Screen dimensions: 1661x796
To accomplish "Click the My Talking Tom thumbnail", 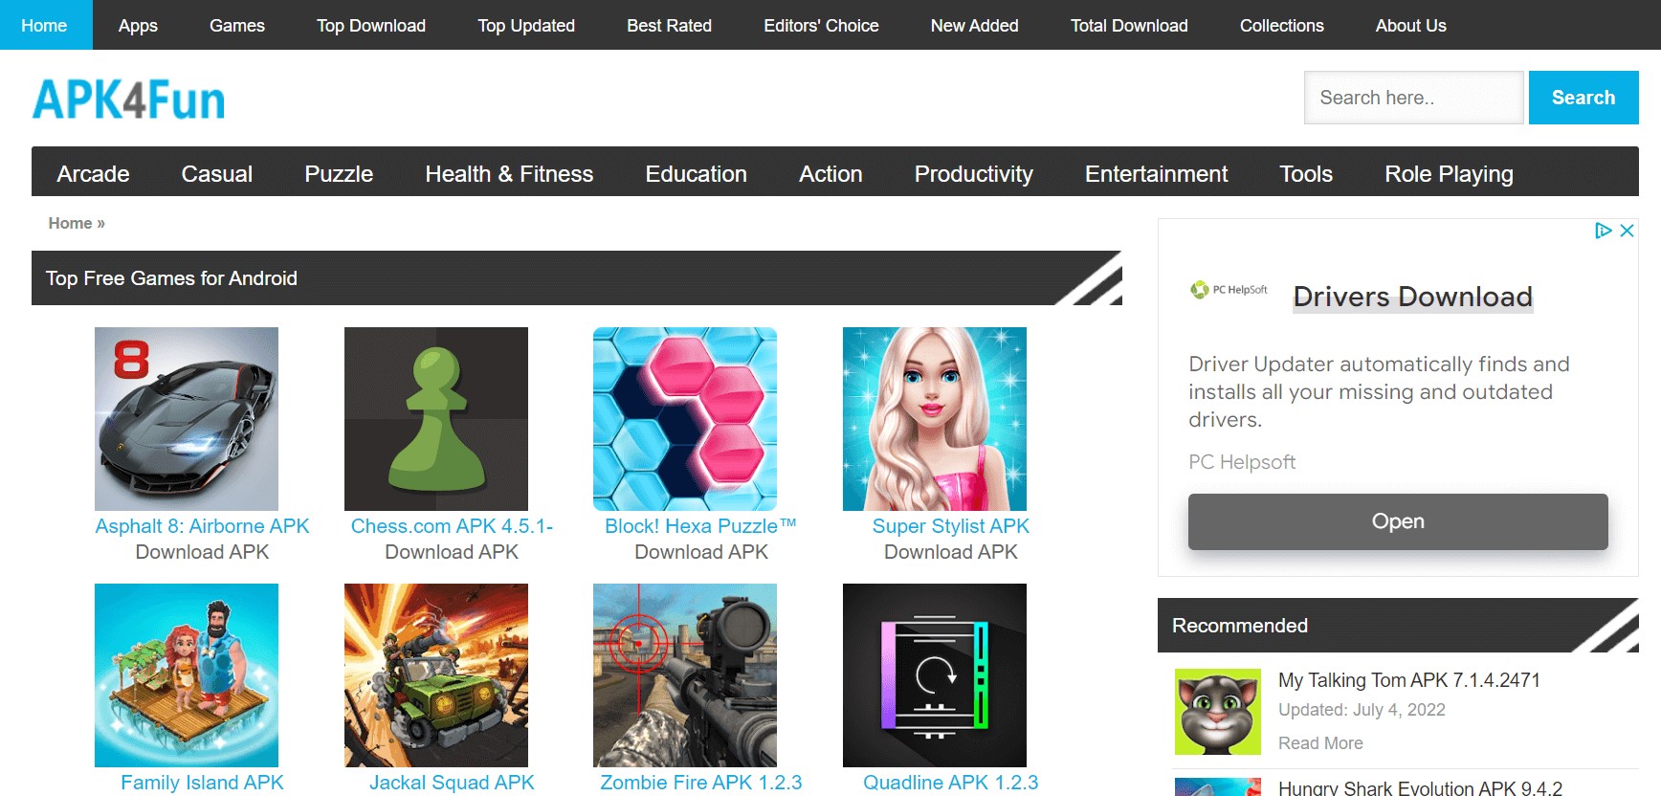I will (x=1218, y=712).
